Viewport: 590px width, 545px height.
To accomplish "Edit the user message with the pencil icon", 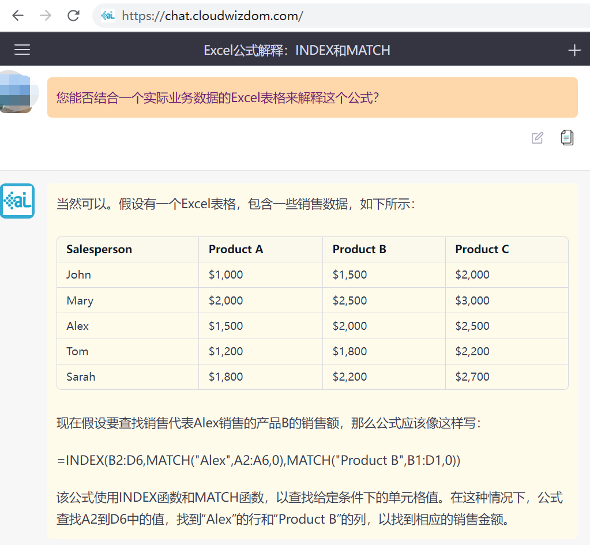I will tap(538, 138).
